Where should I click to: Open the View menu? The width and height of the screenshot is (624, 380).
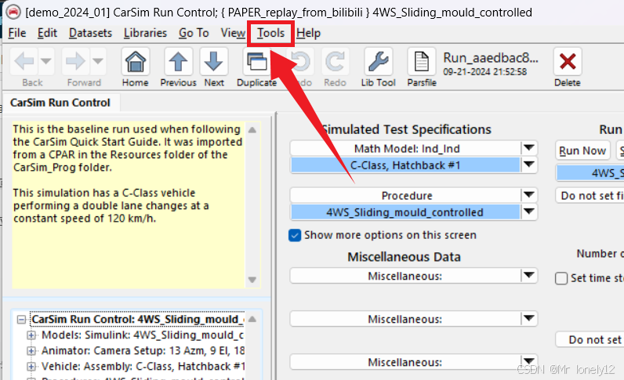[233, 33]
